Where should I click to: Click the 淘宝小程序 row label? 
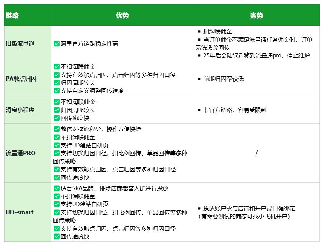20,110
